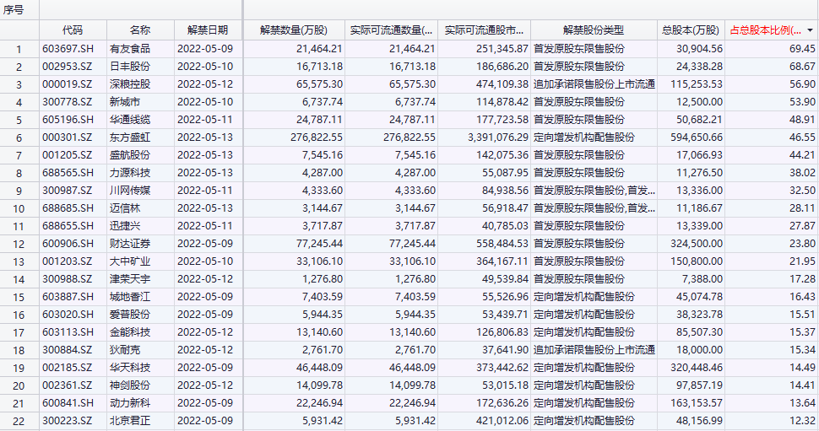Click unlock quantity 65,575.30 in 解禁数量 column
The height and width of the screenshot is (431, 819).
[319, 84]
